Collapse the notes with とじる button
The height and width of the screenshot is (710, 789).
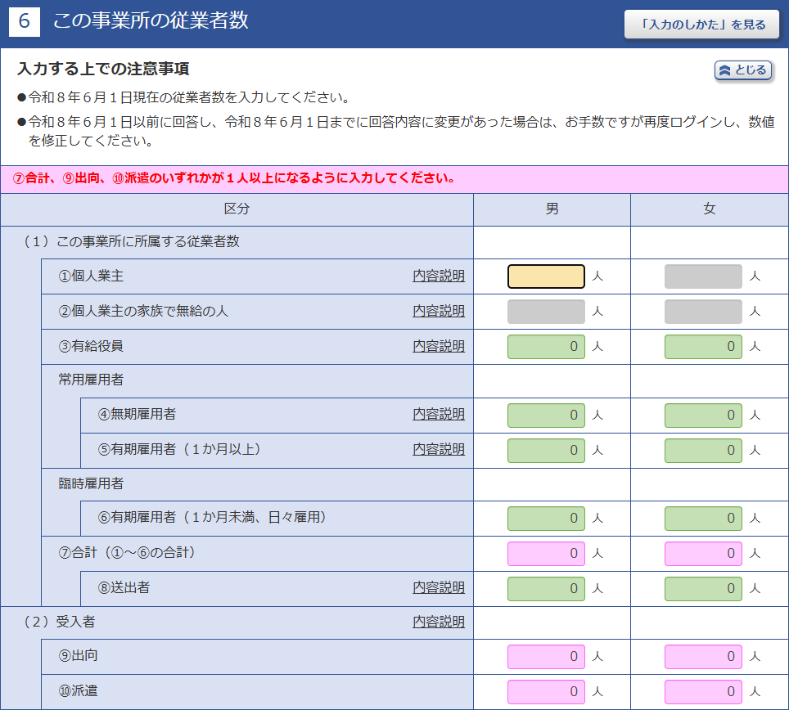click(x=743, y=70)
